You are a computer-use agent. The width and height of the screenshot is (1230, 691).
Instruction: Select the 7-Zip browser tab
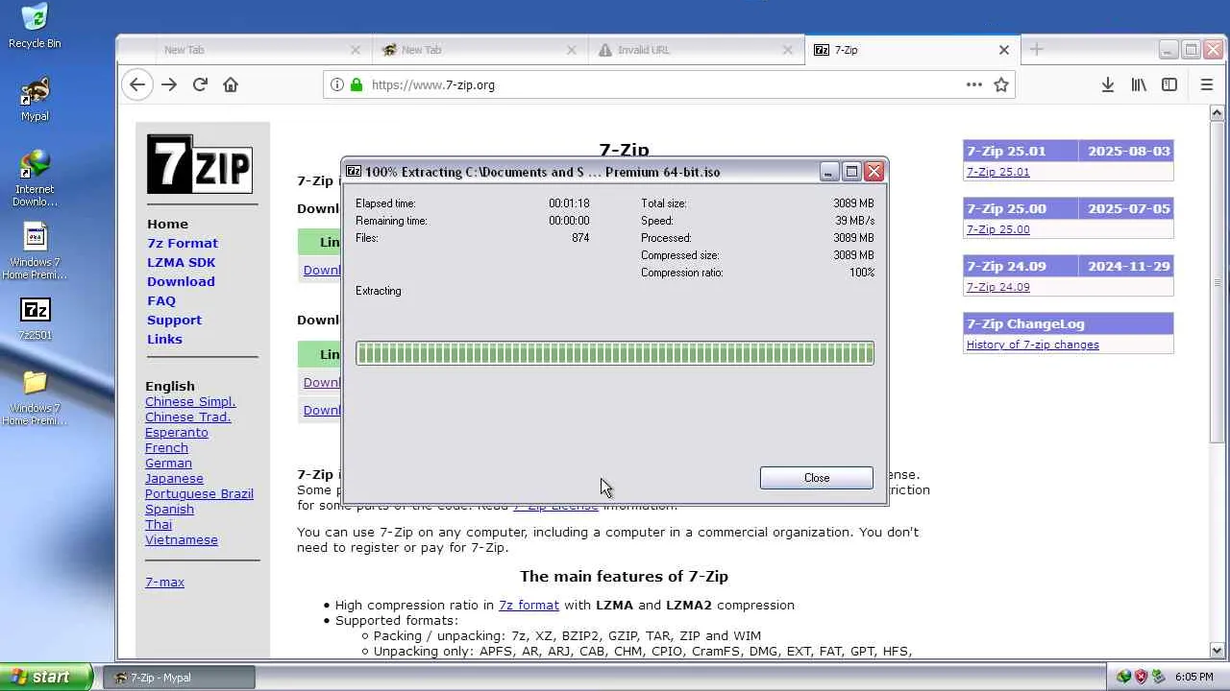913,50
